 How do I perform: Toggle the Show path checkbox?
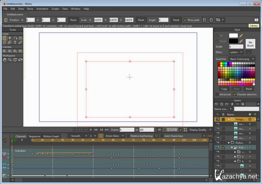click(x=185, y=20)
